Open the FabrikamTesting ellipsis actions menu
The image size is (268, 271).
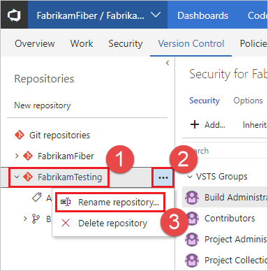click(163, 178)
